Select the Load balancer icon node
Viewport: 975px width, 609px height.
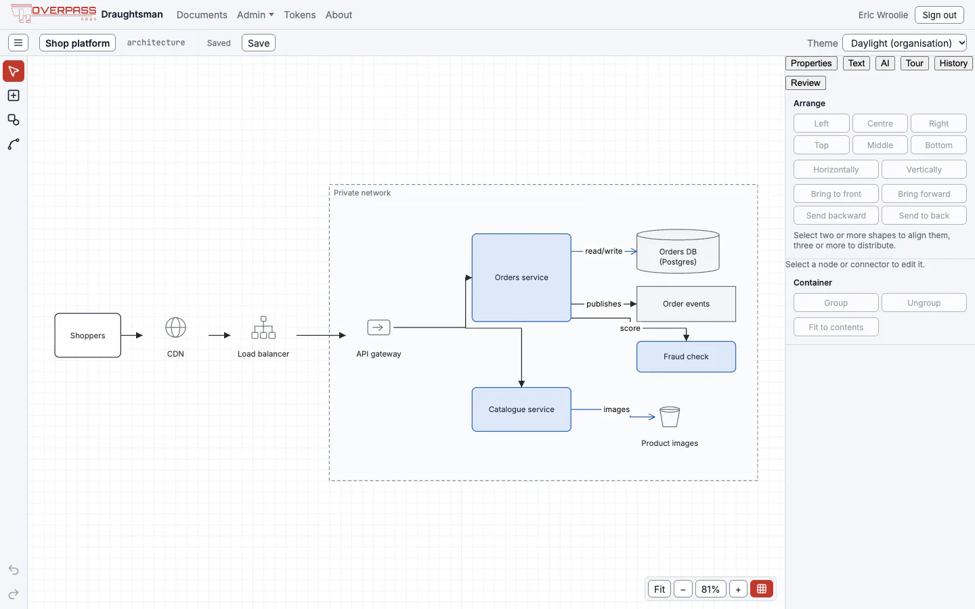263,328
